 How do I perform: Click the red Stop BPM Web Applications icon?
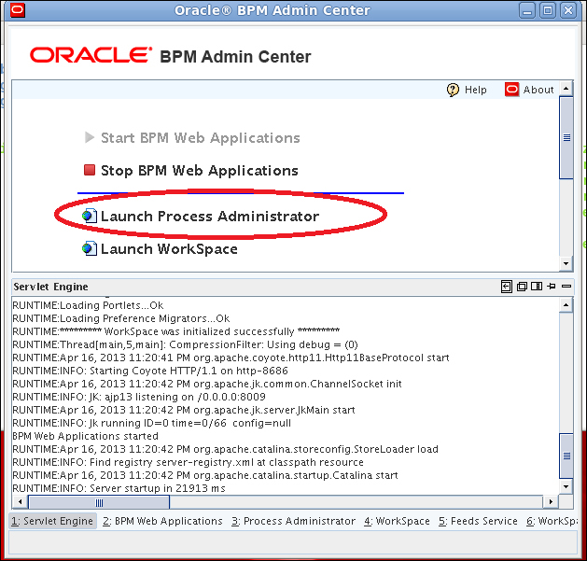[x=90, y=170]
